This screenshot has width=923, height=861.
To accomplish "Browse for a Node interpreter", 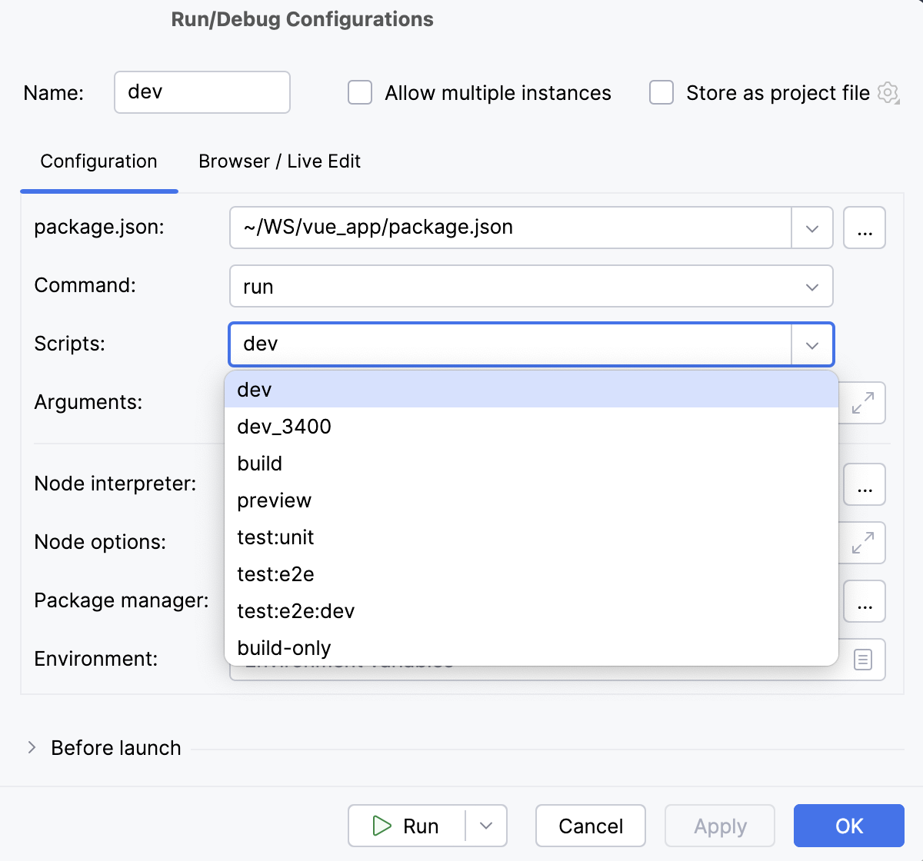I will 864,484.
